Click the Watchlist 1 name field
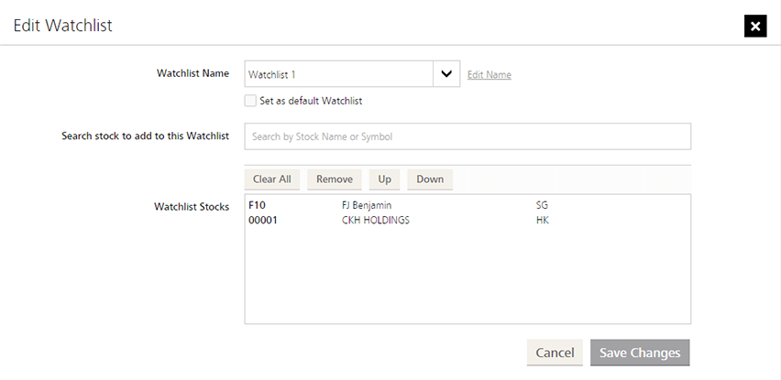 [338, 74]
